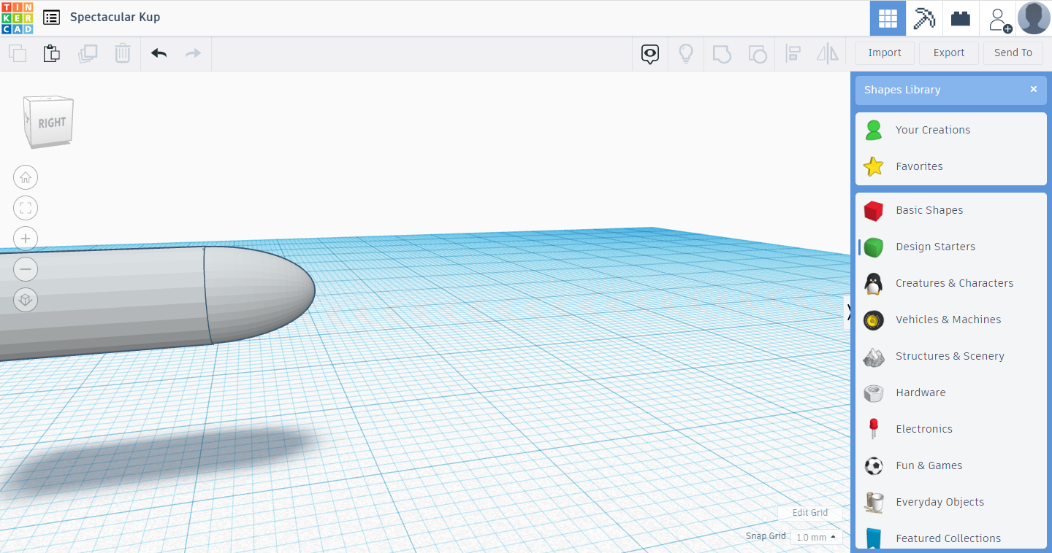Click the Edit Grid button

point(810,513)
